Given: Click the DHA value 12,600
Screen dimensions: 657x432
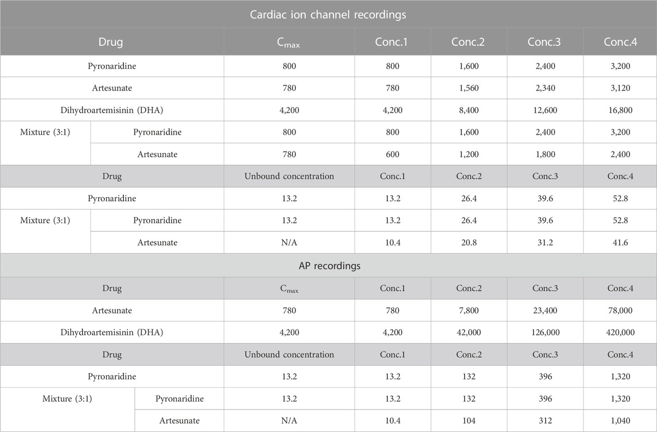Looking at the screenshot, I should pos(545,111).
